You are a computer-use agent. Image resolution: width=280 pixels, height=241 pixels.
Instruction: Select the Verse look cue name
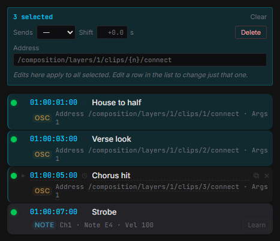[112, 139]
